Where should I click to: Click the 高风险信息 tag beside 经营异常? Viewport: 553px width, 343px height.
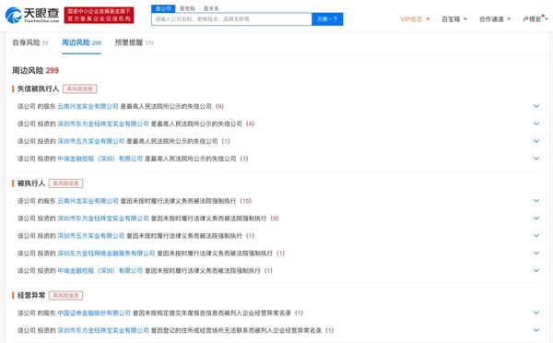65,295
